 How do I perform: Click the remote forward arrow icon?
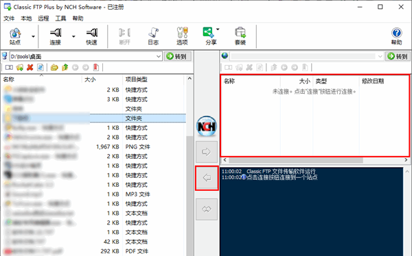295,68
